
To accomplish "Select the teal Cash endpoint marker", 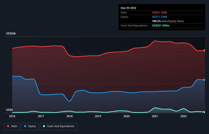I will [205, 112].
